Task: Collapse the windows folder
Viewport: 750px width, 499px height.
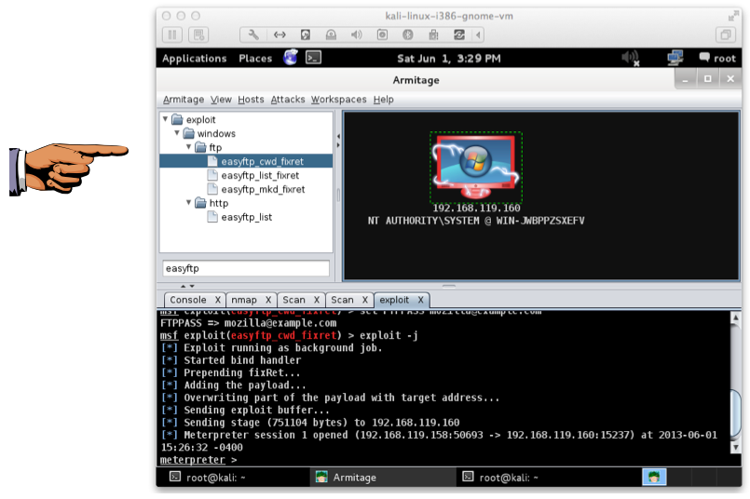Action: pyautogui.click(x=177, y=133)
